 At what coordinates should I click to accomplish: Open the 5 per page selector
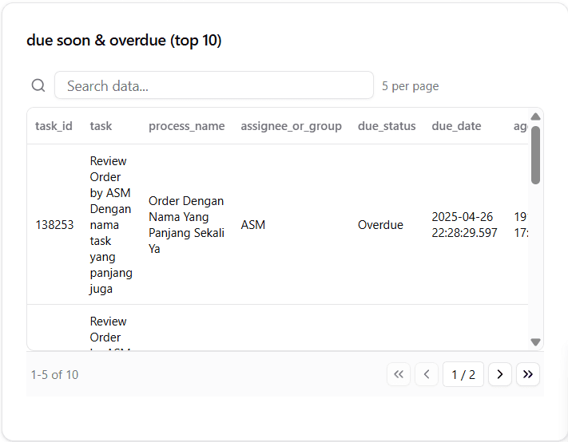[x=410, y=86]
